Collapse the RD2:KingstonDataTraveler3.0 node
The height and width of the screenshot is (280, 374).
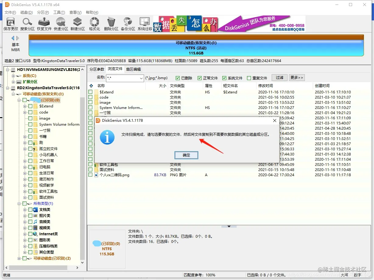(x=7, y=88)
